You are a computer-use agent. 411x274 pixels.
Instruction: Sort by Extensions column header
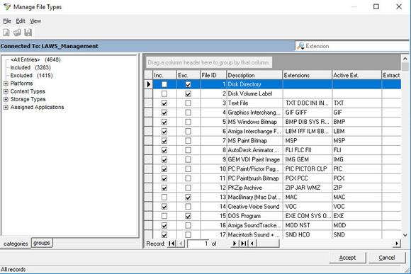pyautogui.click(x=308, y=75)
